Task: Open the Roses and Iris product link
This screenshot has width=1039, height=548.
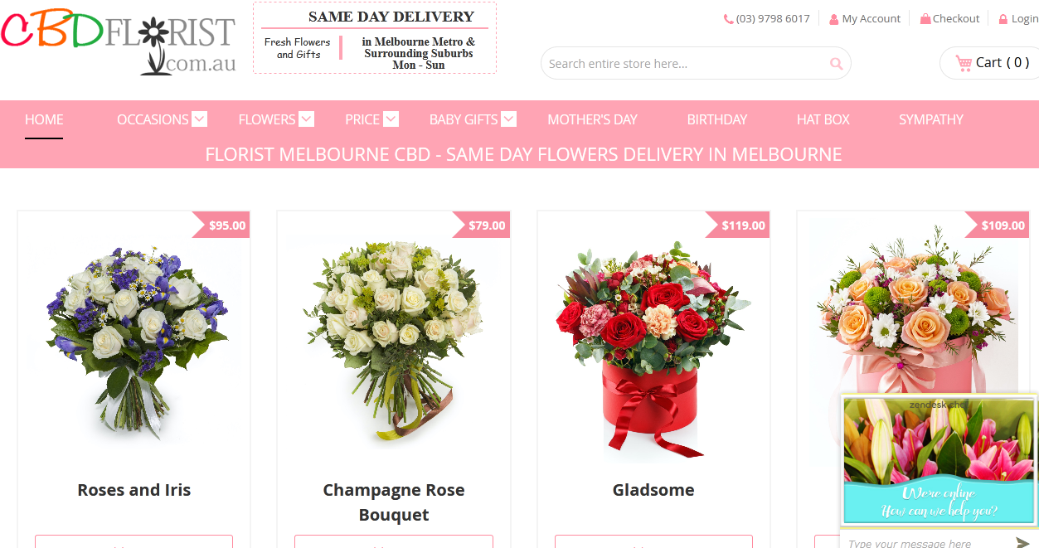Action: [134, 490]
